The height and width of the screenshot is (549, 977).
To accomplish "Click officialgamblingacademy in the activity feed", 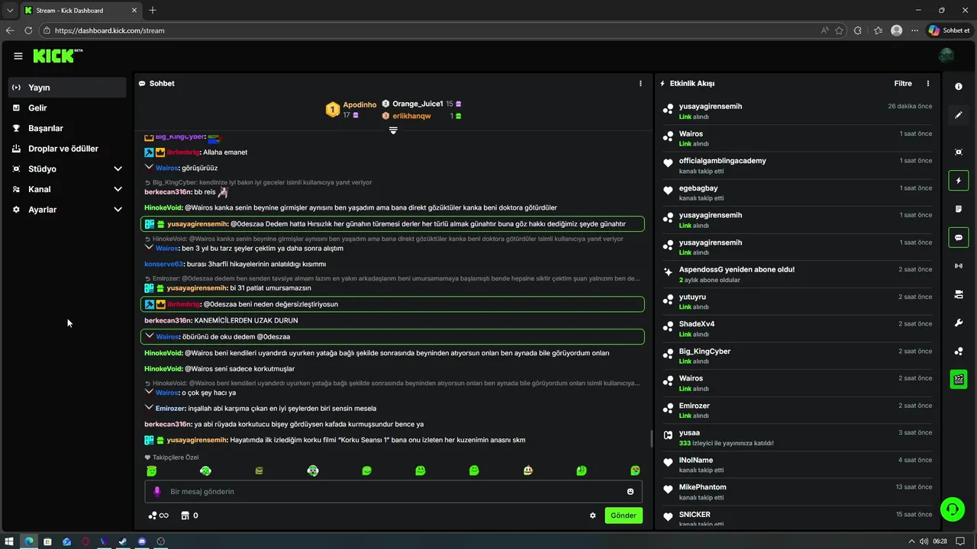I will coord(722,161).
